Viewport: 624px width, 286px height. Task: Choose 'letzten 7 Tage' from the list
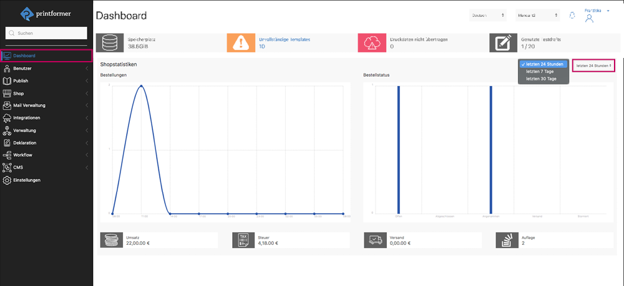pos(540,72)
